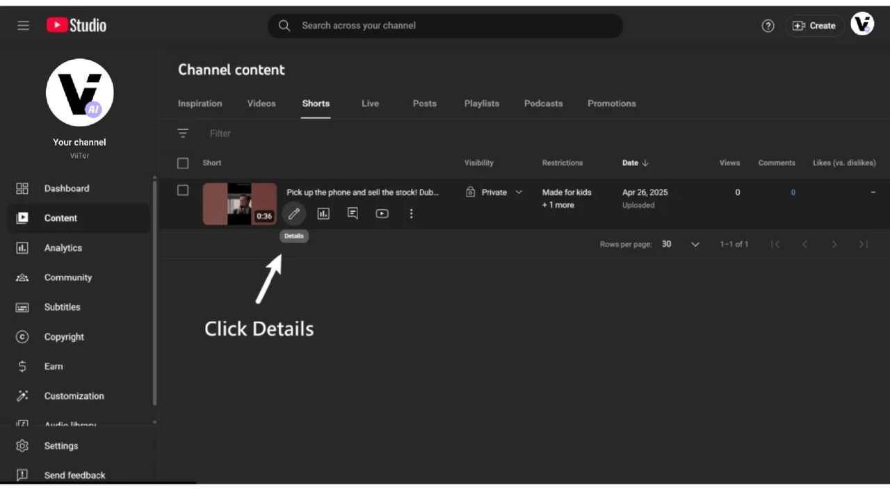The width and height of the screenshot is (890, 490).
Task: Click the View on YouTube icon
Action: tap(382, 213)
